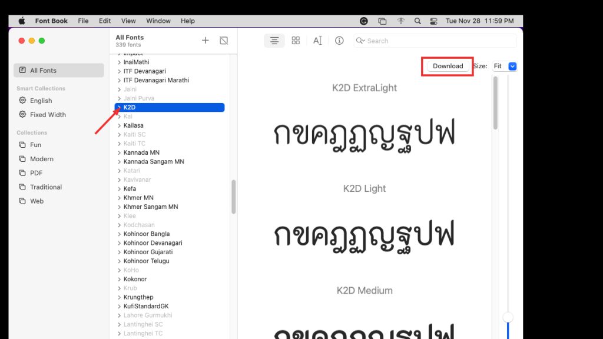Screen dimensions: 603x339
Task: Show font information panel
Action: [x=339, y=41]
